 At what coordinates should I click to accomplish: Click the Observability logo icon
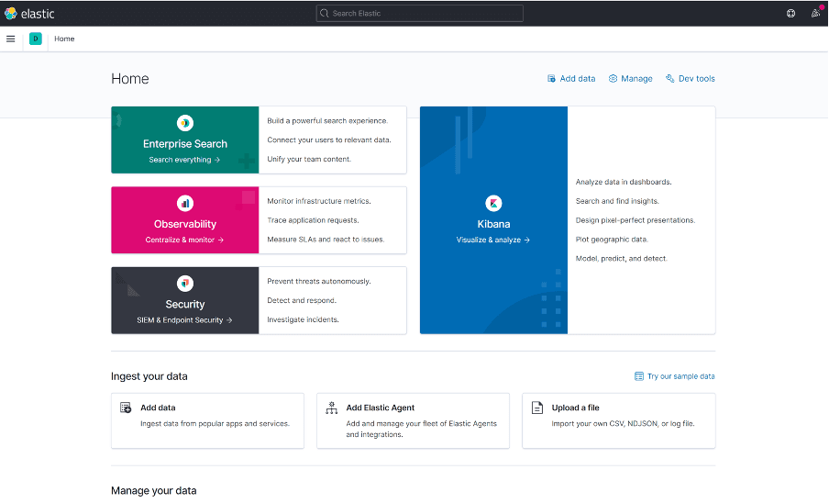point(185,203)
